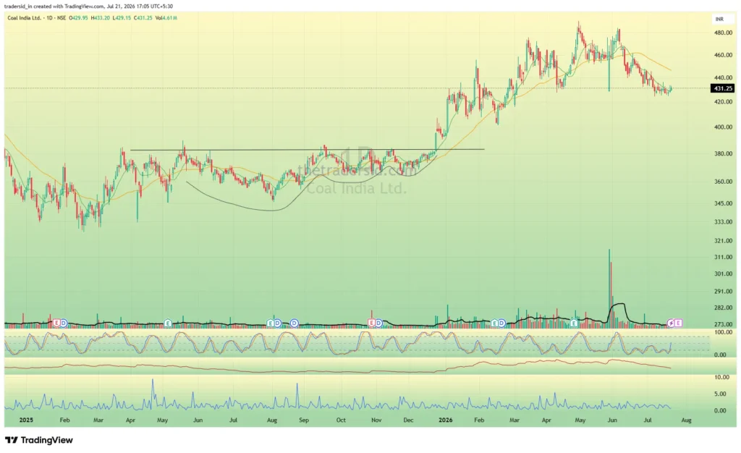Click the green earnings E marker in May 2025

tap(168, 323)
